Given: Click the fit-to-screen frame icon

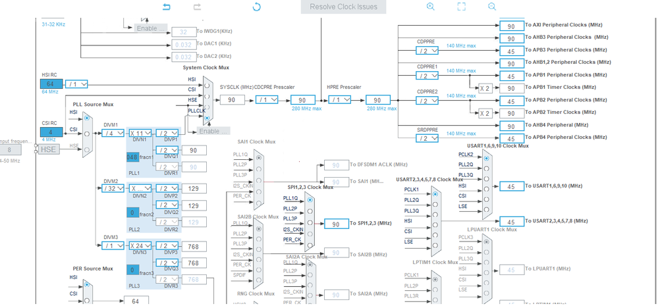Looking at the screenshot, I should click(x=461, y=7).
